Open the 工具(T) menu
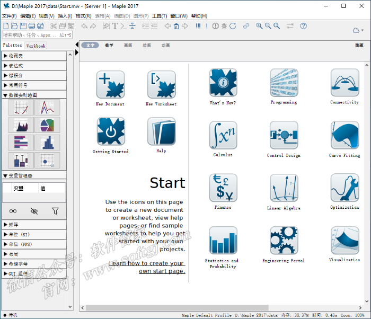371x319 pixels. pos(160,16)
